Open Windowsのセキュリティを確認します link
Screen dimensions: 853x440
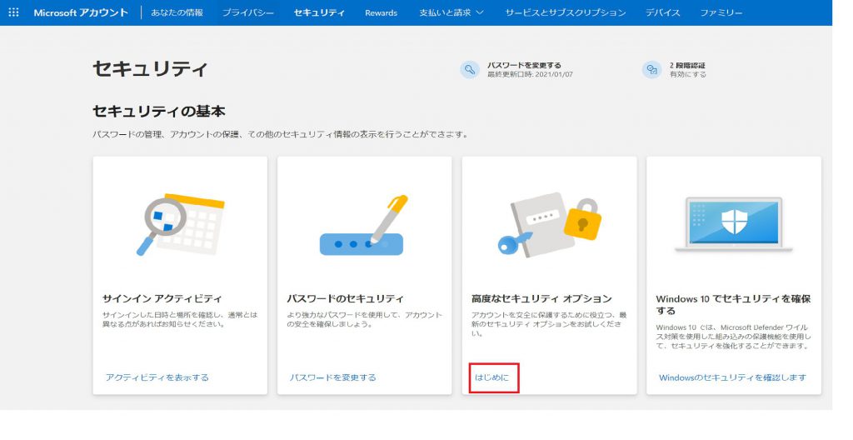pyautogui.click(x=732, y=377)
